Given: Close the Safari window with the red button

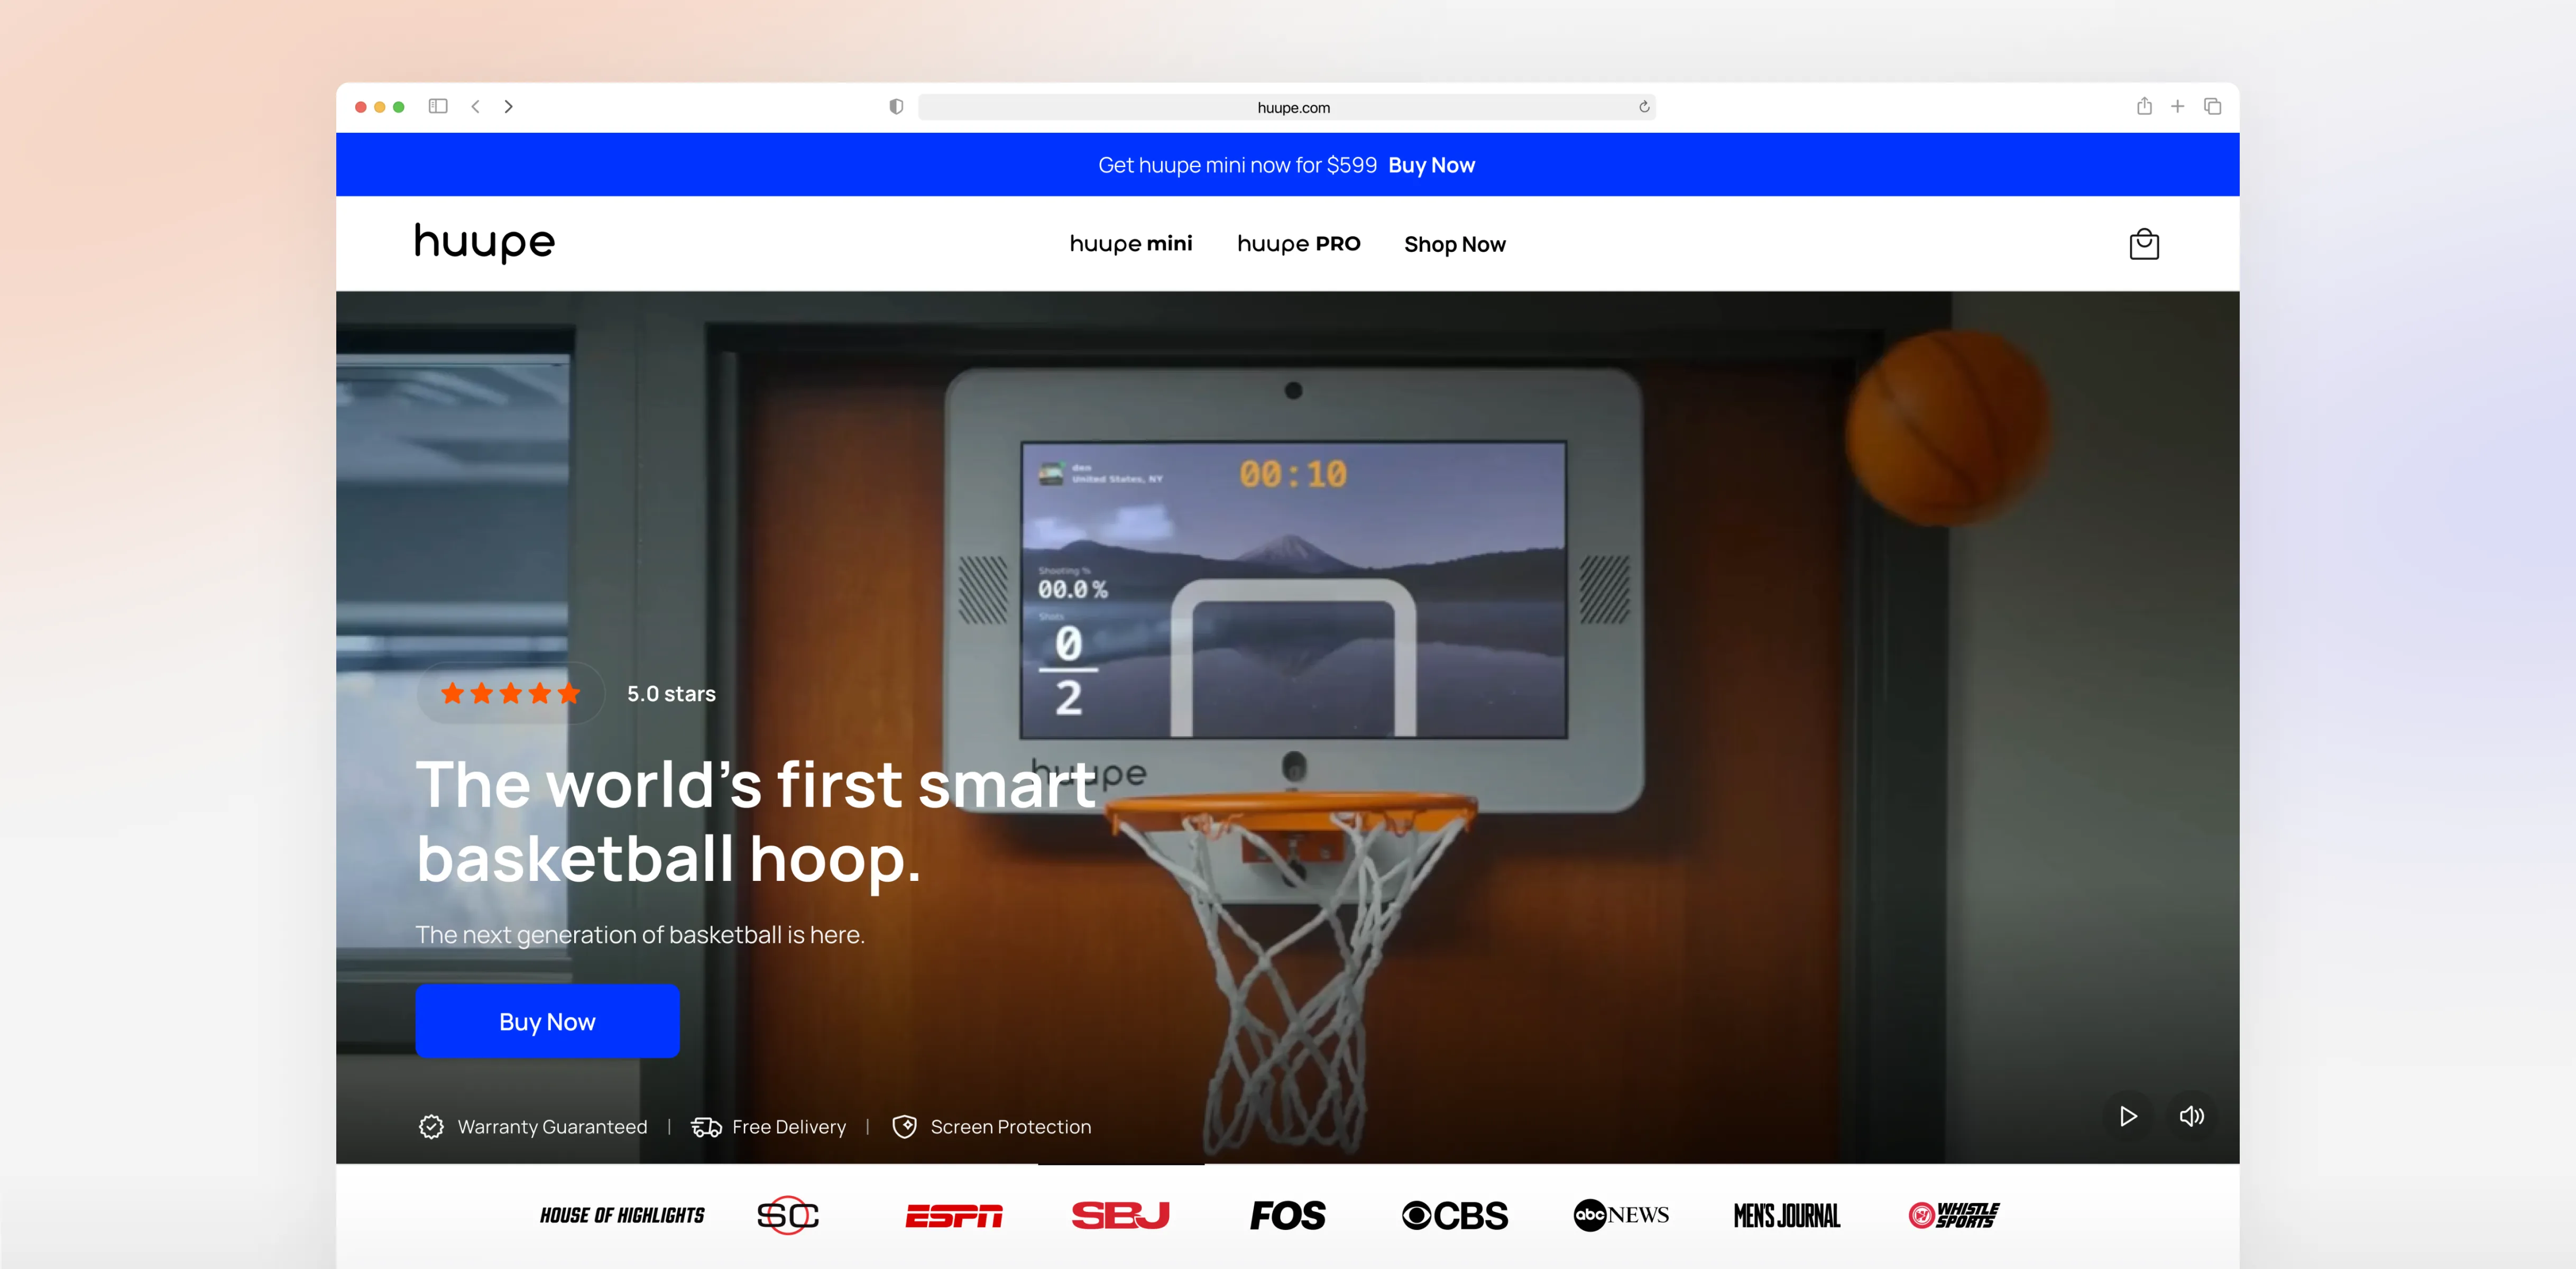Looking at the screenshot, I should [360, 107].
